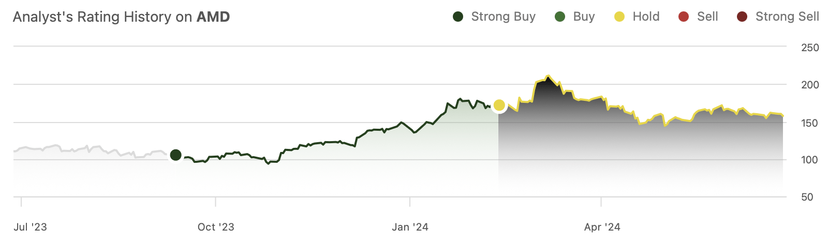This screenshot has height=244, width=828.
Task: Click the chart's peak price point
Action: [x=548, y=76]
